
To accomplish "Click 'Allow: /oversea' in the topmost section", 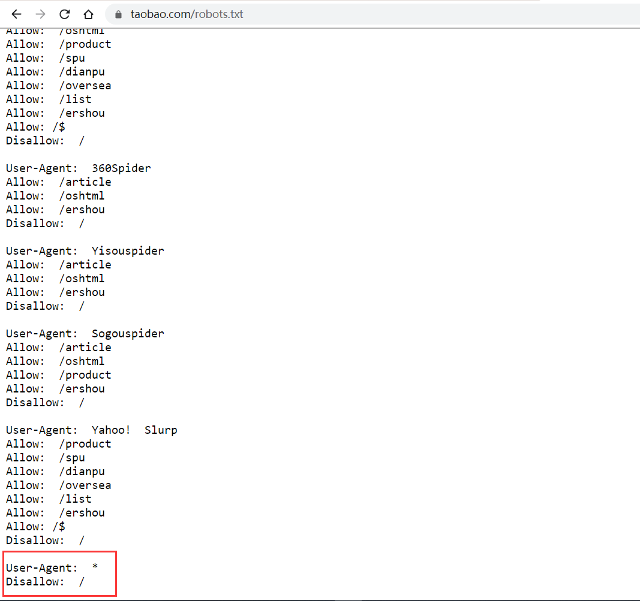I will (58, 86).
